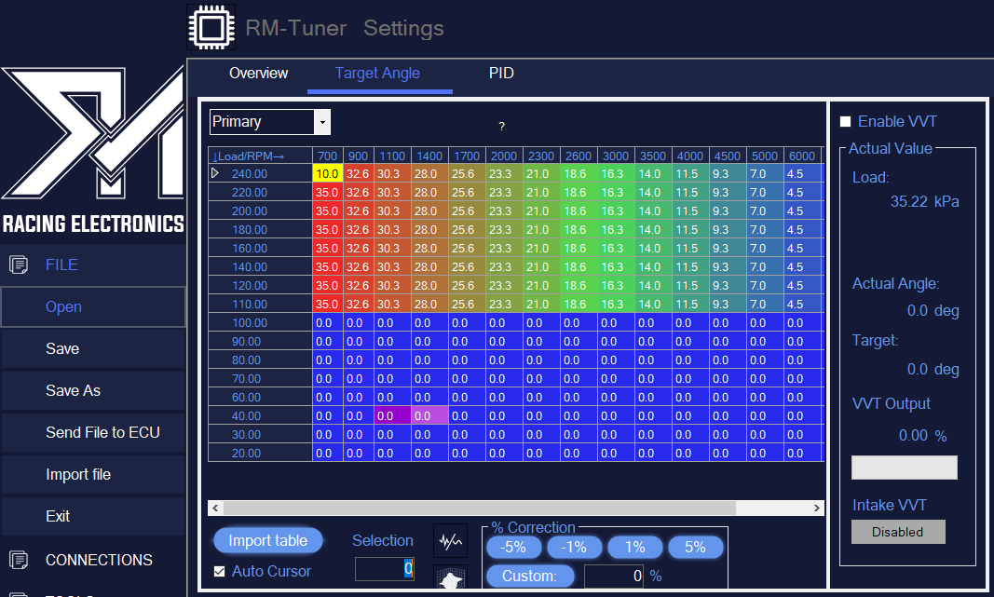Image resolution: width=994 pixels, height=597 pixels.
Task: Click the chip icon next to RM-Tuner
Action: [x=211, y=26]
